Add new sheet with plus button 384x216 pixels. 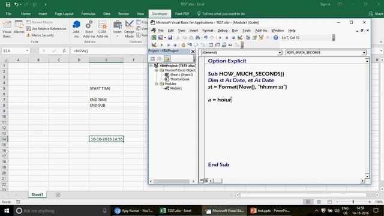(58, 195)
